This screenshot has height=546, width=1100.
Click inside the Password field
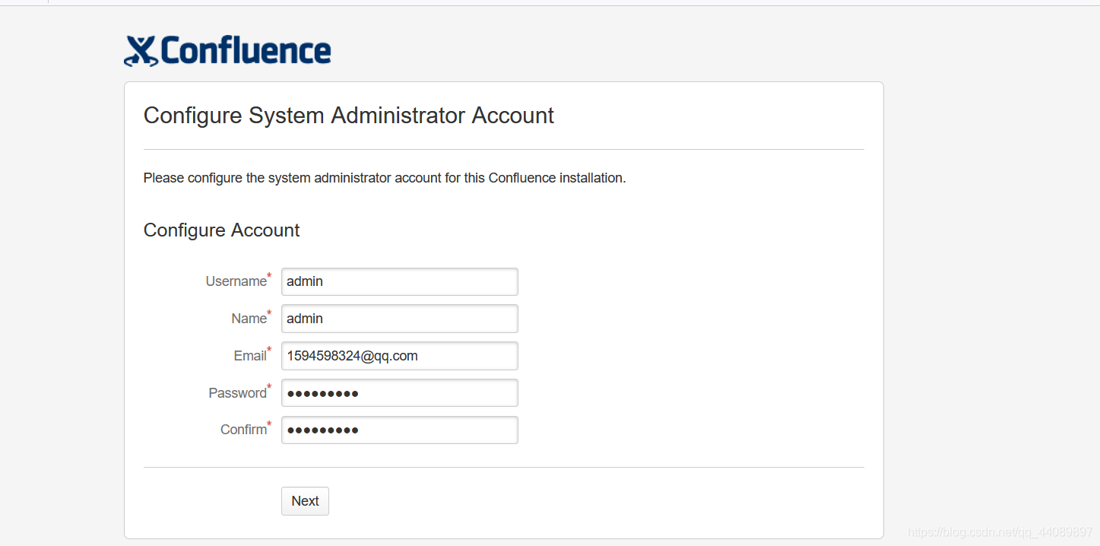(x=400, y=393)
